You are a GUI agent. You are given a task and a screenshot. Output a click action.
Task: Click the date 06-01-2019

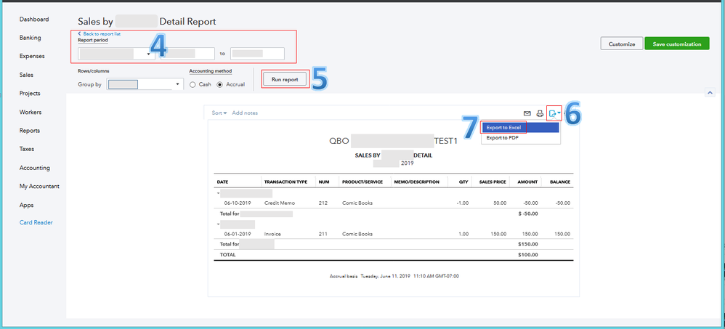(238, 235)
